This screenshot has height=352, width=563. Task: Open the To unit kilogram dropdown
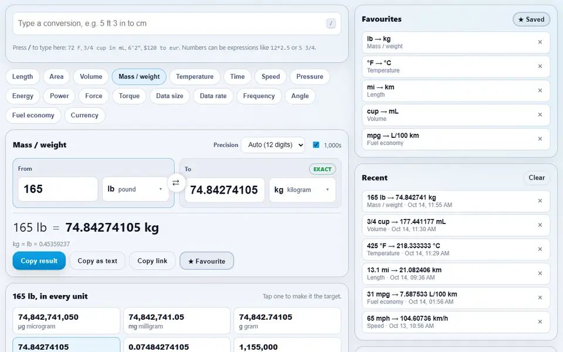tap(303, 189)
